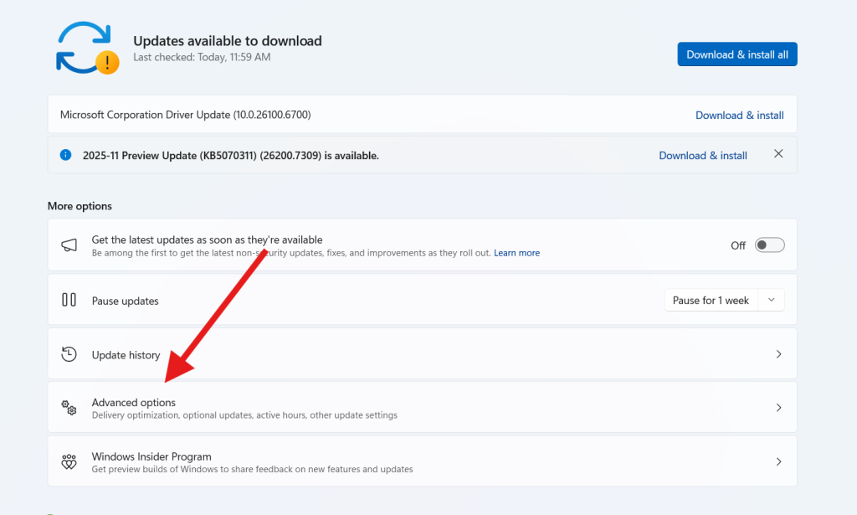The height and width of the screenshot is (515, 857).
Task: Dismiss the Preview Update notification with X
Action: (778, 154)
